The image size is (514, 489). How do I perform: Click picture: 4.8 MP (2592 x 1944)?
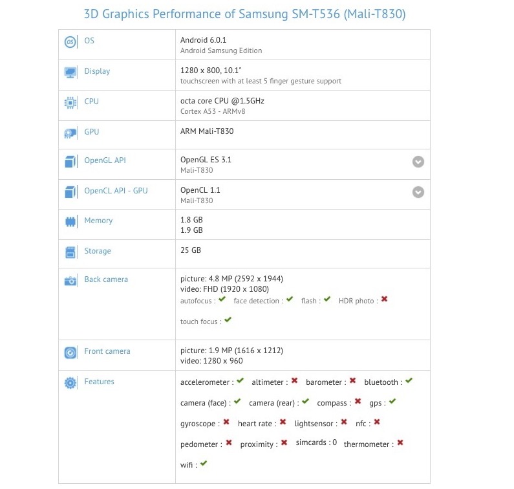pyautogui.click(x=231, y=279)
